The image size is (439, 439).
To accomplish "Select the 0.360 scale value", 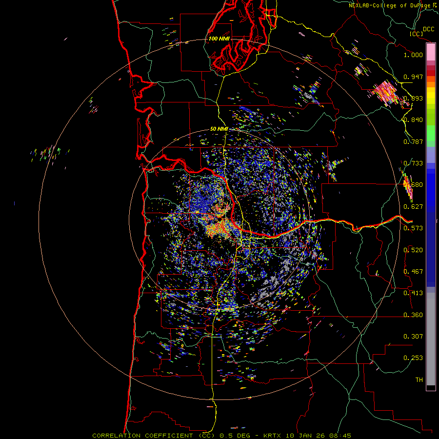I will click(x=413, y=315).
